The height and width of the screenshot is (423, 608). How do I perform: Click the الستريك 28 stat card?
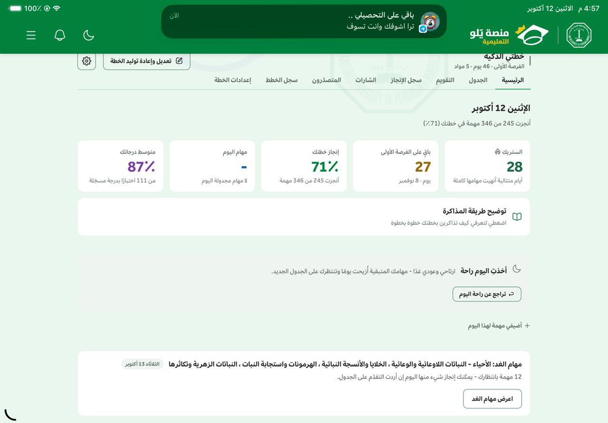click(x=487, y=166)
